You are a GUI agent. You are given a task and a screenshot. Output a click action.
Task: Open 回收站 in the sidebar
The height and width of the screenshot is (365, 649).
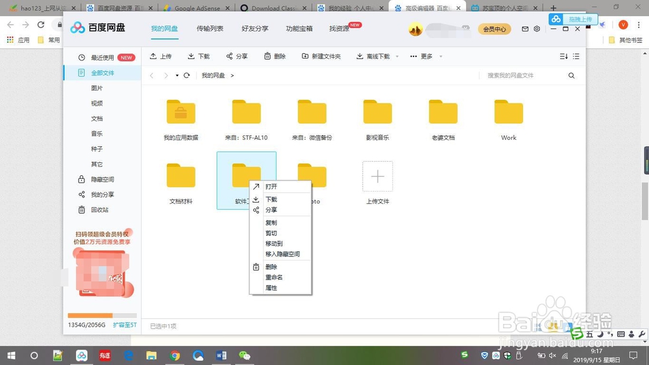tap(100, 210)
